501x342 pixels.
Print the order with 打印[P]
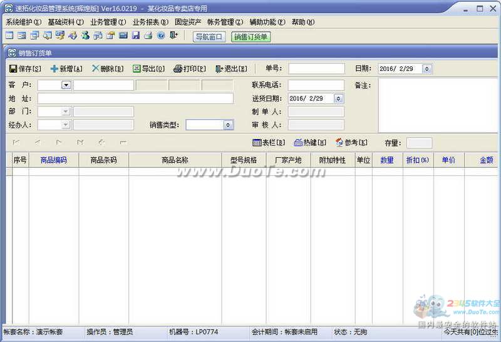(x=190, y=69)
